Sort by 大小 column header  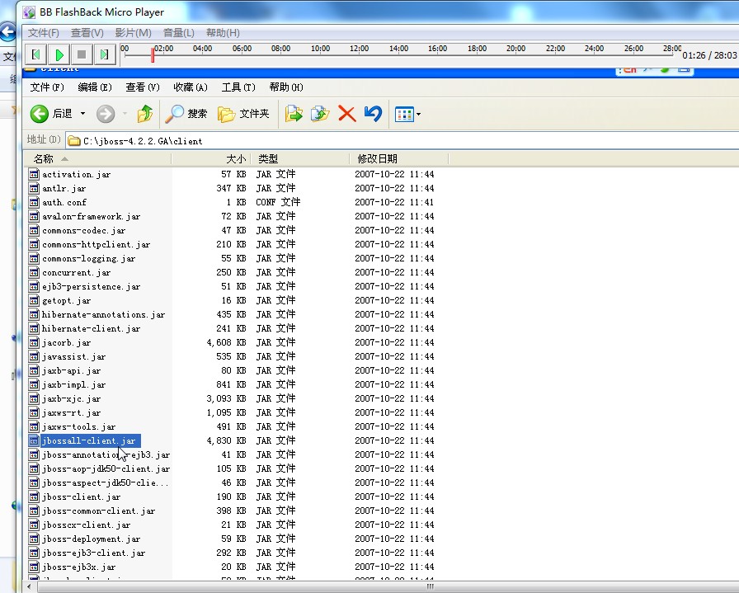211,159
